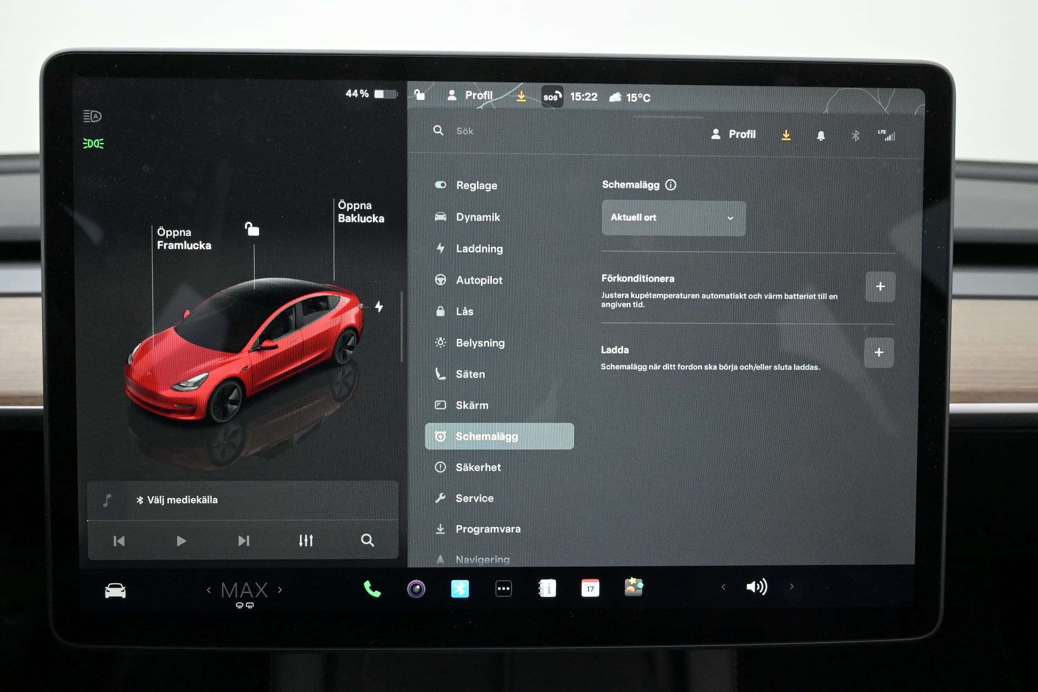This screenshot has height=692, width=1038.
Task: Tap the unlock padlock above the car
Action: tap(252, 229)
